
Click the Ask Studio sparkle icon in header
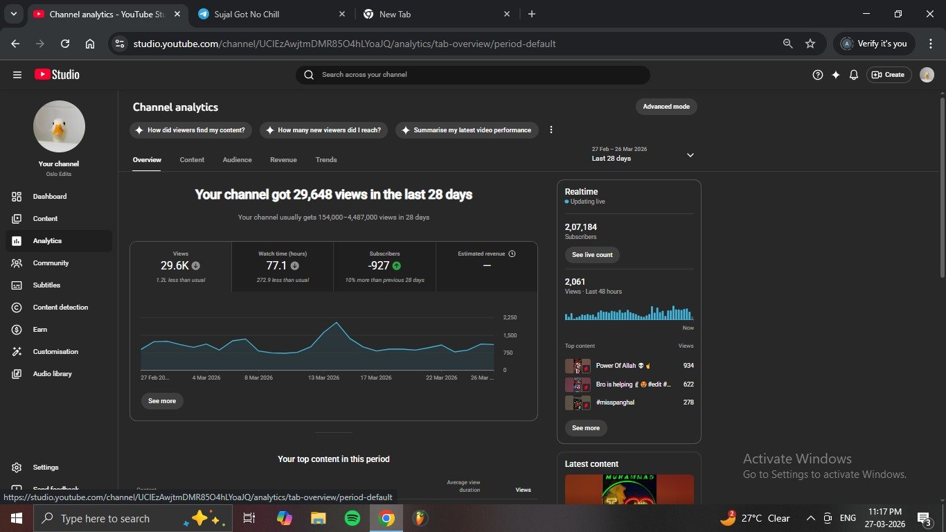click(836, 75)
